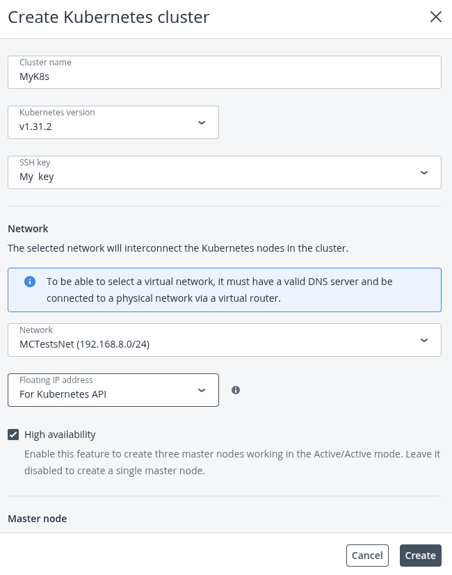This screenshot has width=452, height=575.
Task: Click the chevron arrow in SSH key field
Action: [x=423, y=172]
